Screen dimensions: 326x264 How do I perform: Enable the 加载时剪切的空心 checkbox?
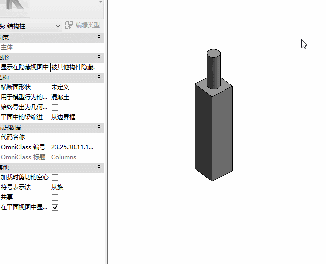coord(55,177)
